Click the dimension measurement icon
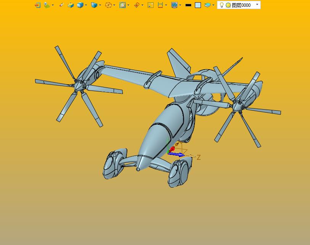310x245 pixels. [160, 5]
